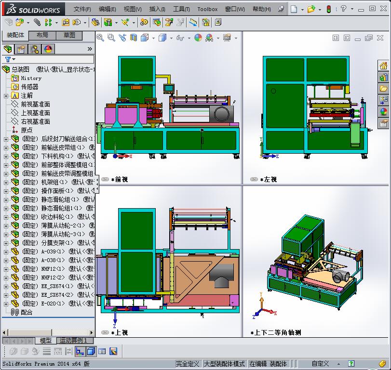The width and height of the screenshot is (391, 370).
Task: Open the Appearances task pane color ball
Action: click(x=383, y=111)
